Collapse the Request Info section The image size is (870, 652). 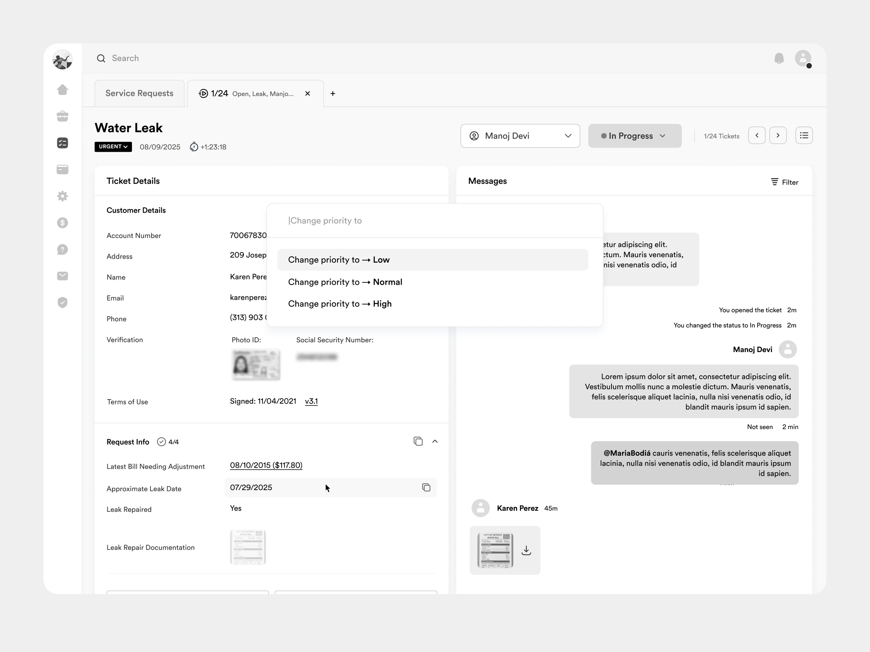click(x=435, y=441)
